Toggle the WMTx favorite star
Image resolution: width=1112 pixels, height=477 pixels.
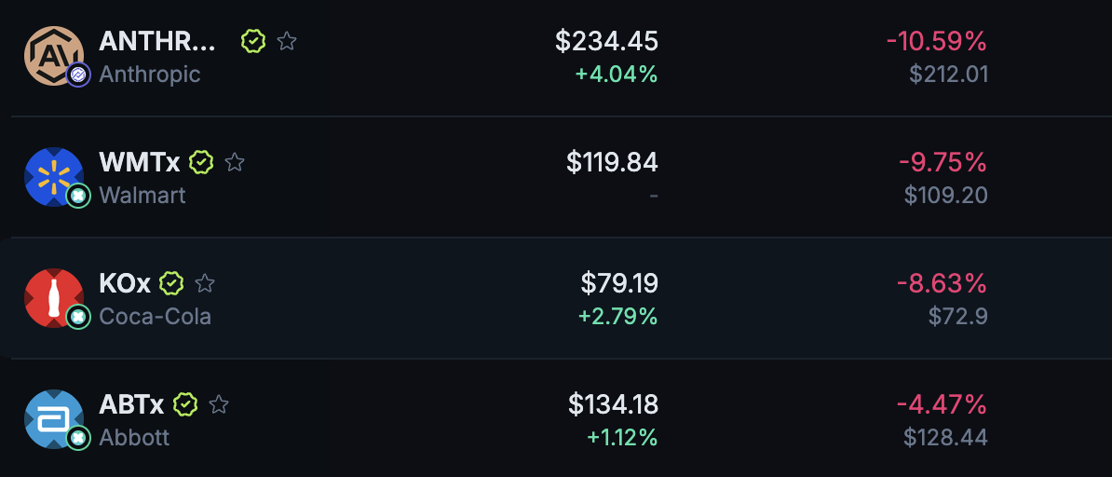[235, 162]
